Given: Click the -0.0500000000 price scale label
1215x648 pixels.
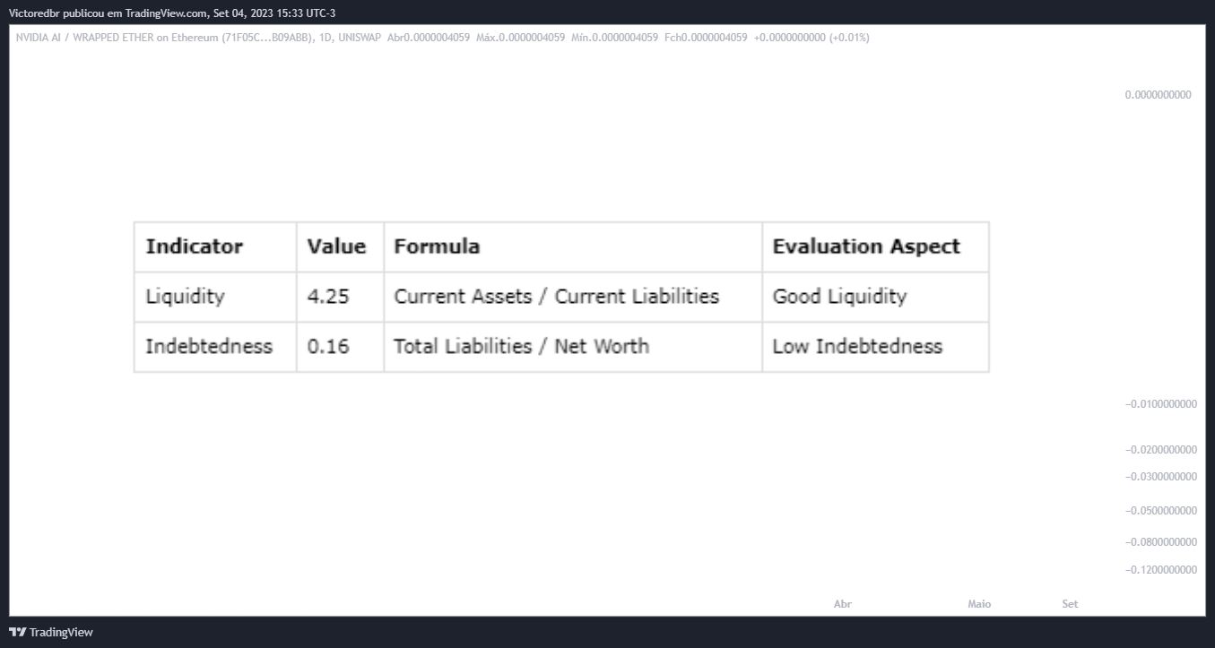Looking at the screenshot, I should point(1160,511).
